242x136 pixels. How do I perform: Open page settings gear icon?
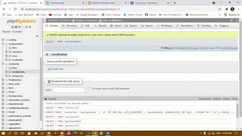coord(231,20)
